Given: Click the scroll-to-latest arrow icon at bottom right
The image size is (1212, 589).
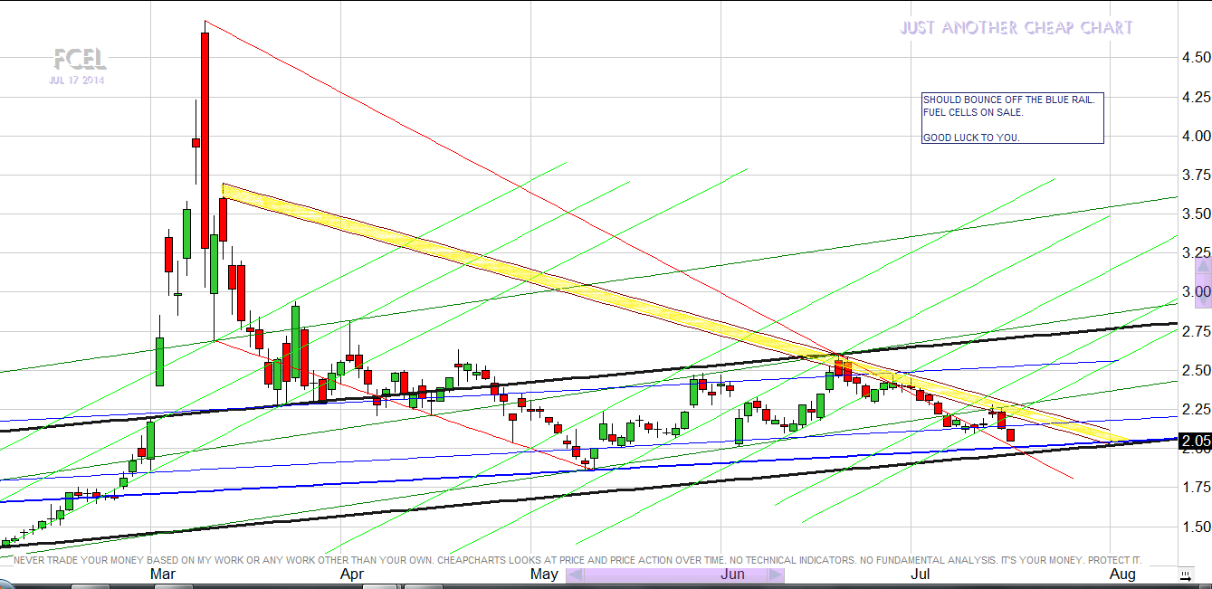Looking at the screenshot, I should pyautogui.click(x=1185, y=575).
